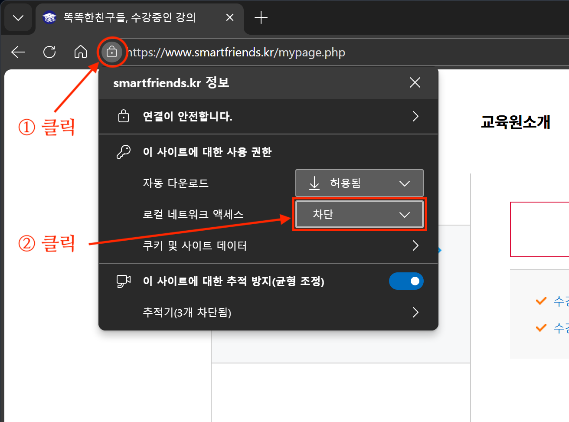Open the tab list dropdown arrow

tap(18, 18)
